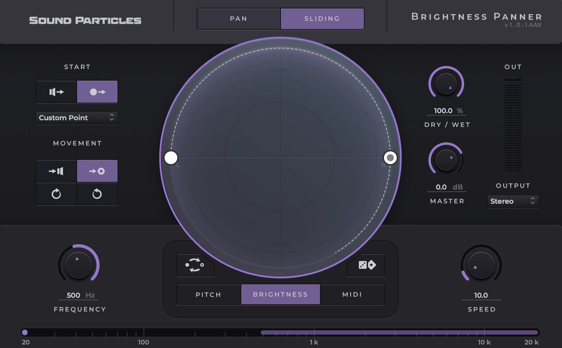Viewport: 562px width, 348px height.
Task: Click the 500 Hz frequency value field
Action: [74, 295]
